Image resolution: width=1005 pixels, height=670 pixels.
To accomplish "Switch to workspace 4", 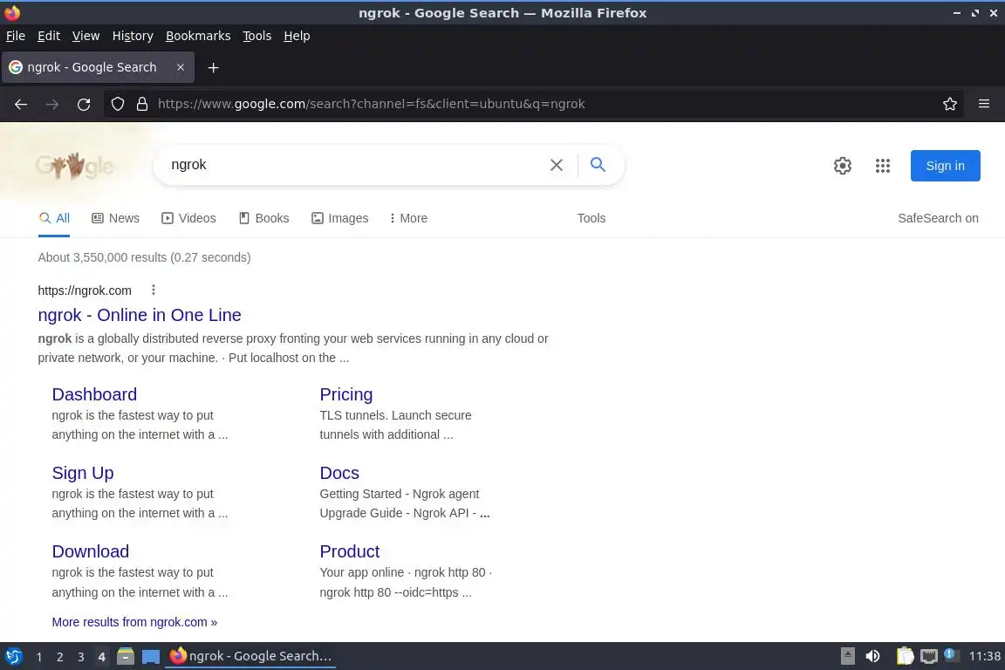I will (x=101, y=657).
